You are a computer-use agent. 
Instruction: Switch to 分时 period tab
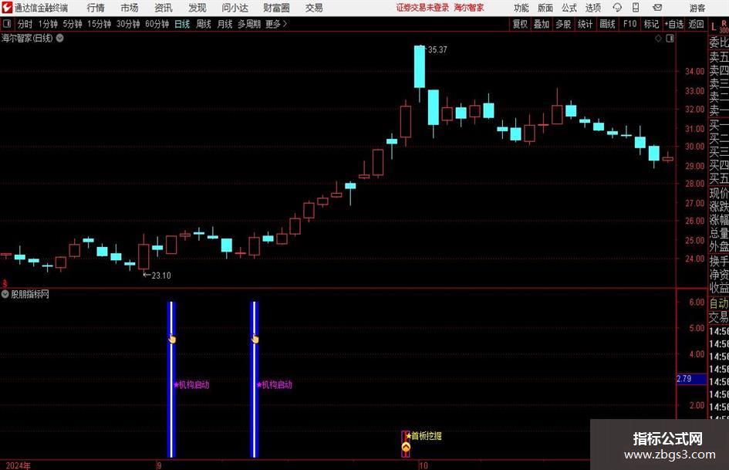pos(25,24)
